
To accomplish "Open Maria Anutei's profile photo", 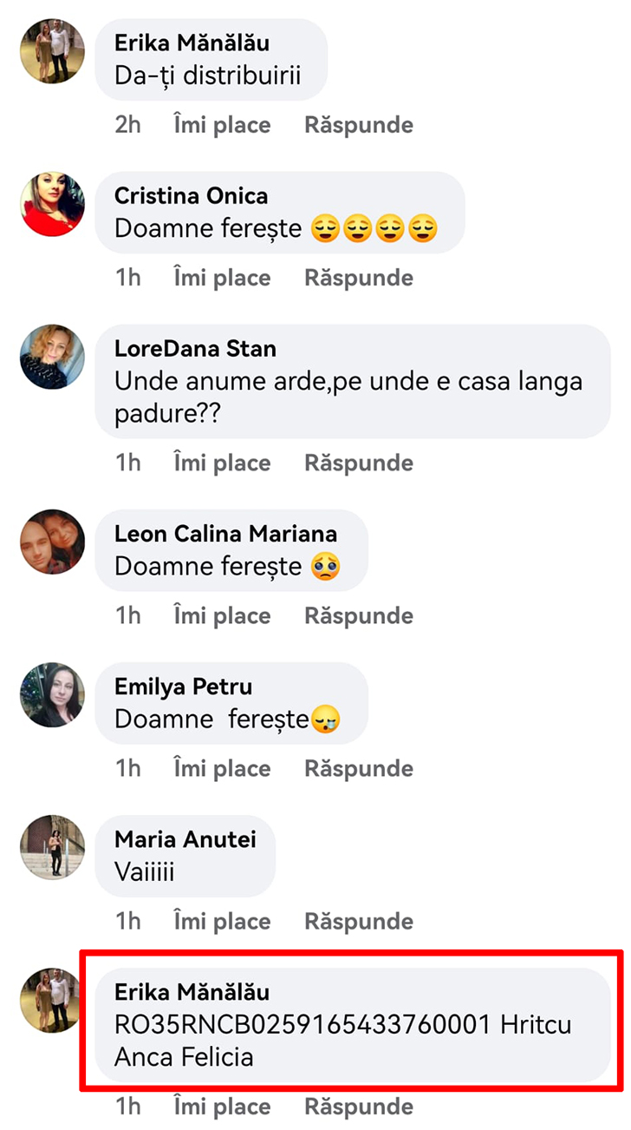I will [52, 847].
